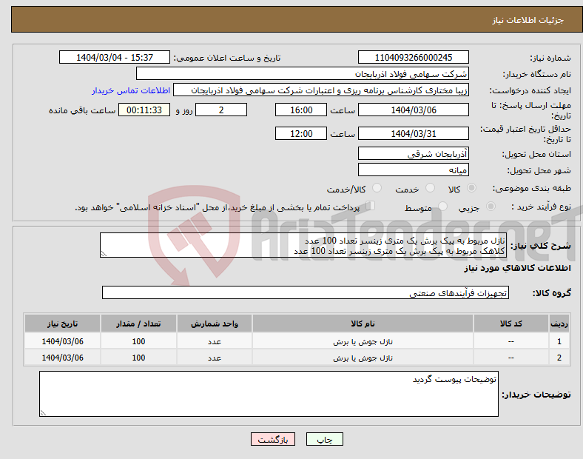This screenshot has height=459, width=583.
Task: Click the requester field زیبا مختاری
Action: pos(321,90)
